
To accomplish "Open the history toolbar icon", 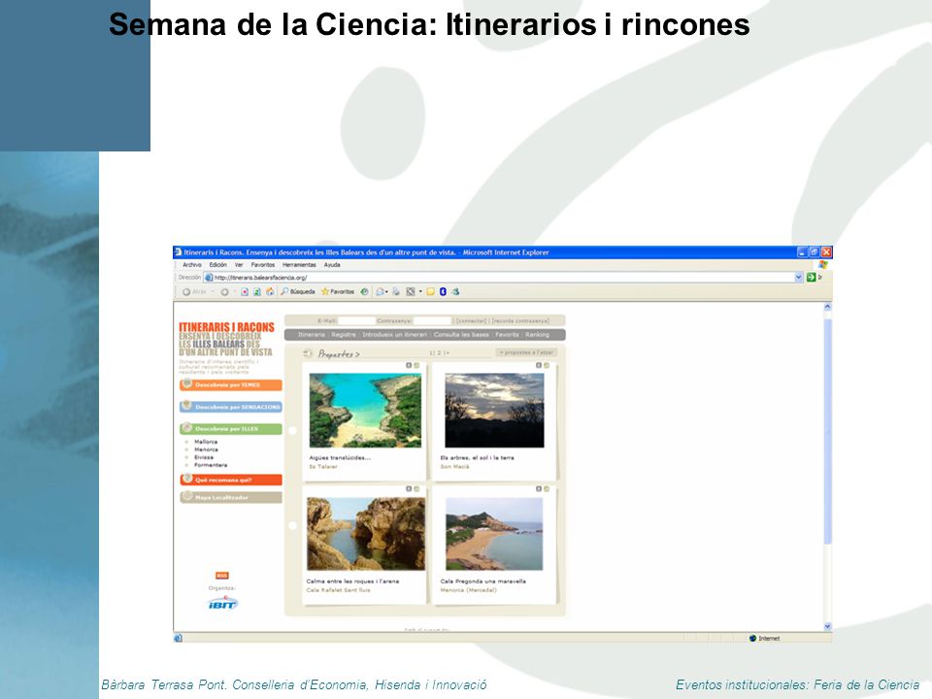I will click(364, 292).
